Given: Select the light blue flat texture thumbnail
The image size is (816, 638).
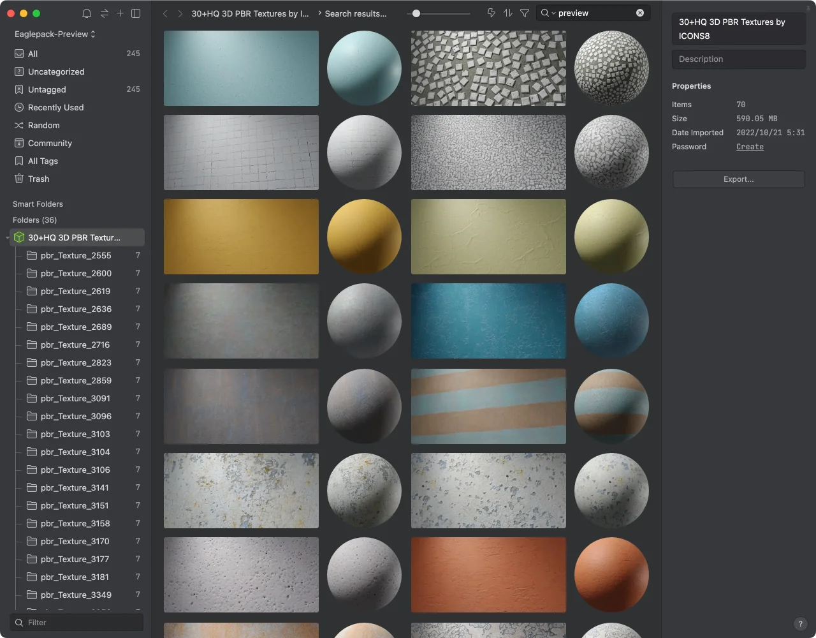Looking at the screenshot, I should [x=241, y=68].
